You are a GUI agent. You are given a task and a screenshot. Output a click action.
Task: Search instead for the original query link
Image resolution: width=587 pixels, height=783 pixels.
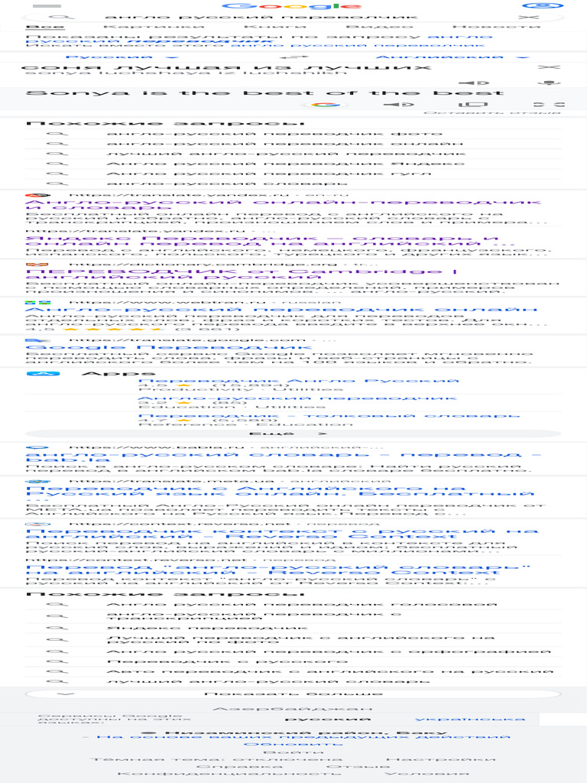358,45
